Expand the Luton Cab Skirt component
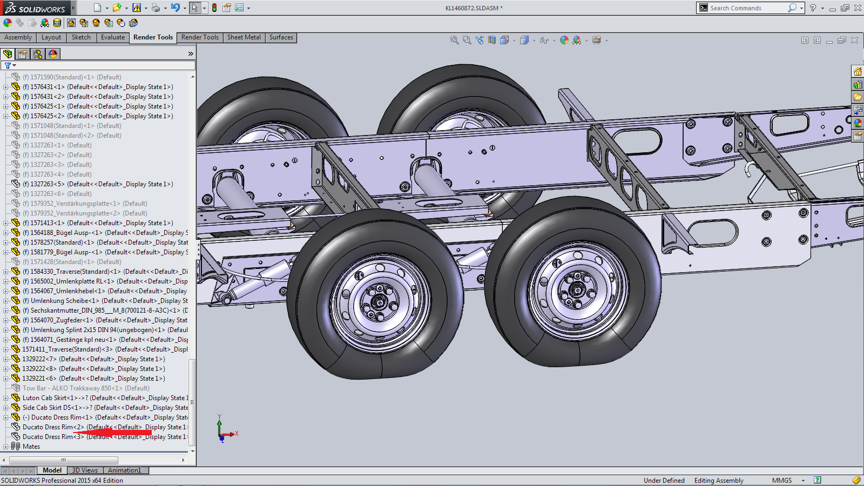864x486 pixels. pyautogui.click(x=6, y=398)
